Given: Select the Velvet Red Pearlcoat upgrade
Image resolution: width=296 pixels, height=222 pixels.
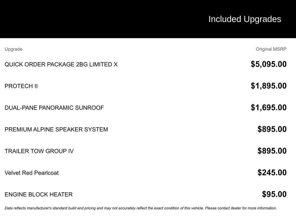Looking at the screenshot, I should [x=32, y=173].
